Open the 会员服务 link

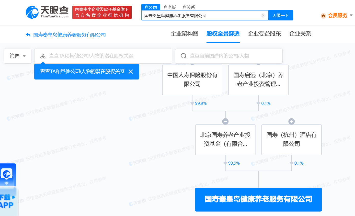338,16
